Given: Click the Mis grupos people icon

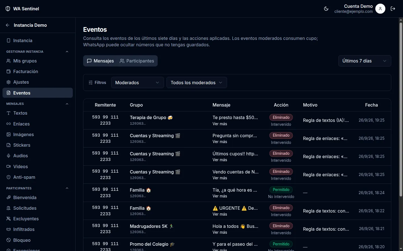Looking at the screenshot, I should [9, 61].
